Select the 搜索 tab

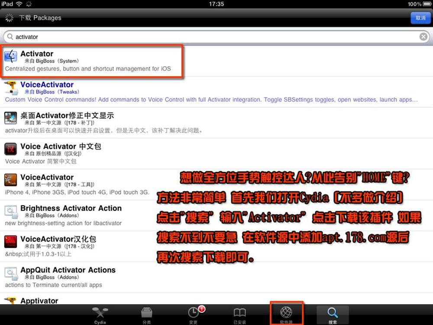coord(333,315)
